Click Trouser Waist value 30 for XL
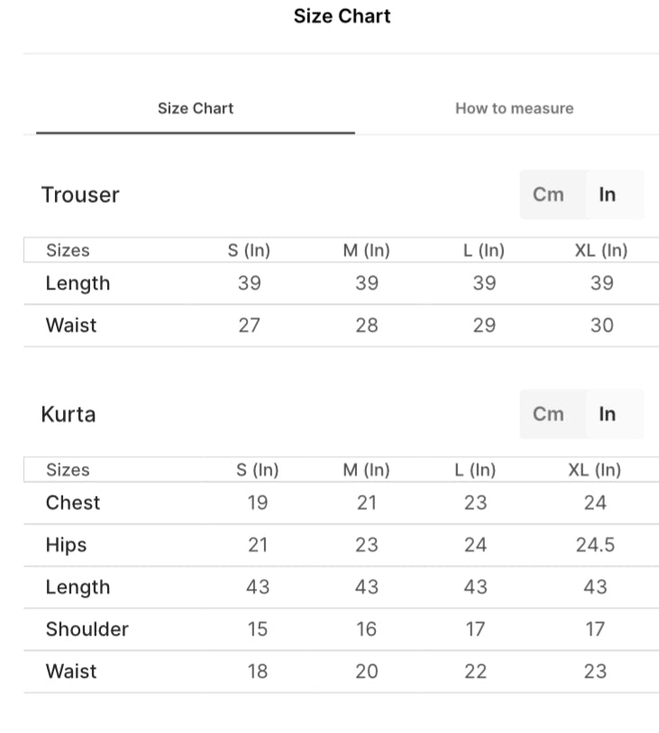Viewport: 659px width, 733px height. 601,325
